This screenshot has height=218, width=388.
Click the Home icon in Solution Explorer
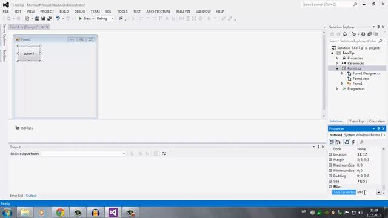point(345,34)
